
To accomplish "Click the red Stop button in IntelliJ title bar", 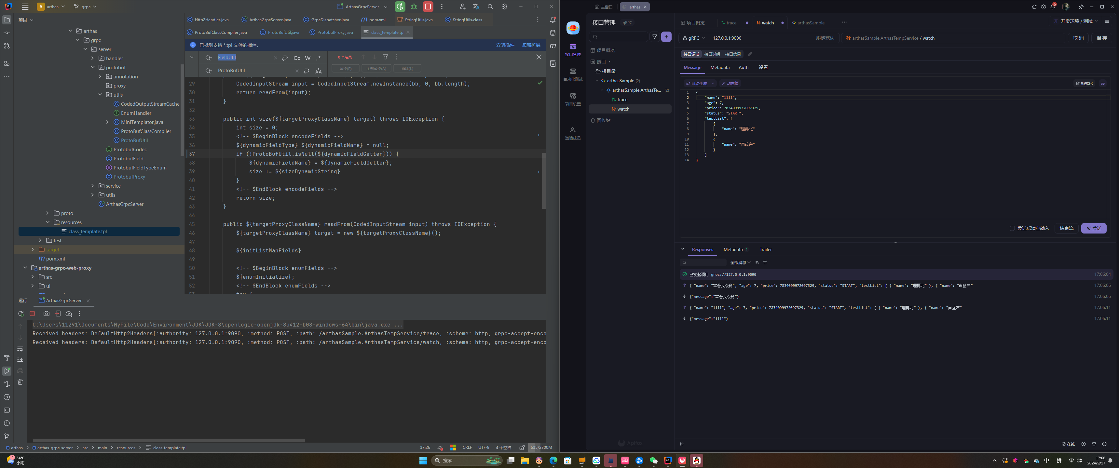I will click(428, 7).
